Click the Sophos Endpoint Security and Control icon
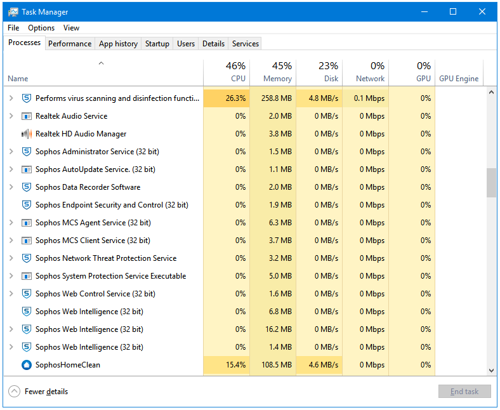The width and height of the screenshot is (500, 410). coord(27,205)
